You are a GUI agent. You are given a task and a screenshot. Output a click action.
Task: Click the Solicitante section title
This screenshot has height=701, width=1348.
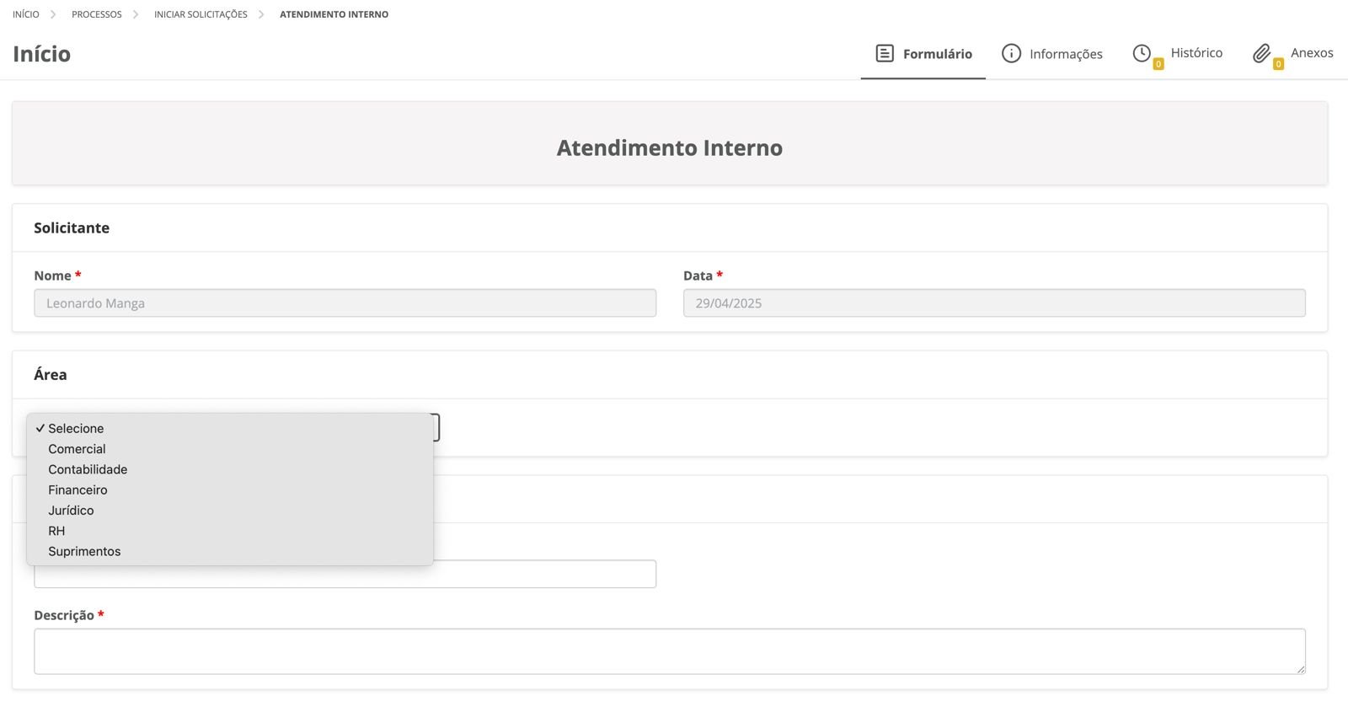(x=72, y=227)
